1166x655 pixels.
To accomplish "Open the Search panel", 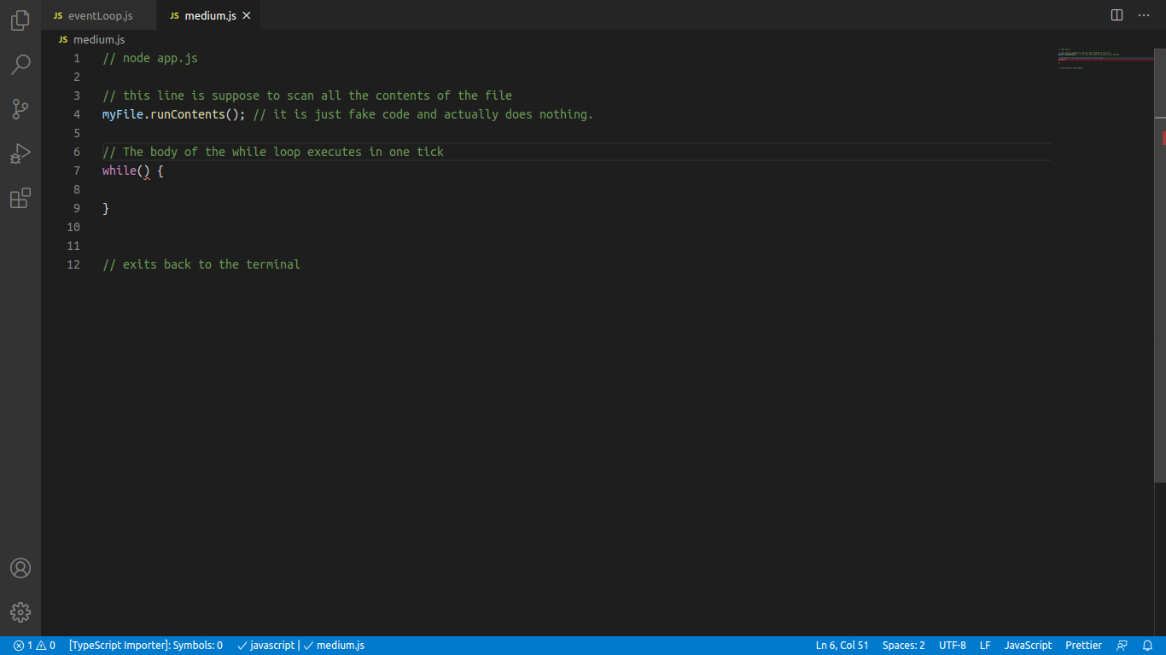I will [20, 65].
